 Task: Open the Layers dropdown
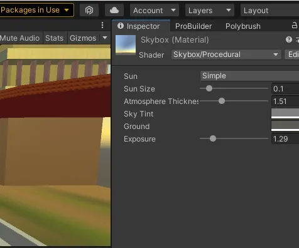(x=209, y=10)
